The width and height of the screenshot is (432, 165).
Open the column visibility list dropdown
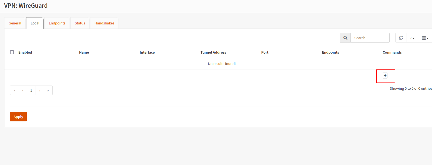(425, 38)
